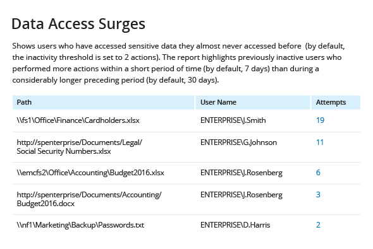Open the 11 attempts link for G.Johnson
This screenshot has height=249, width=373.
point(320,142)
